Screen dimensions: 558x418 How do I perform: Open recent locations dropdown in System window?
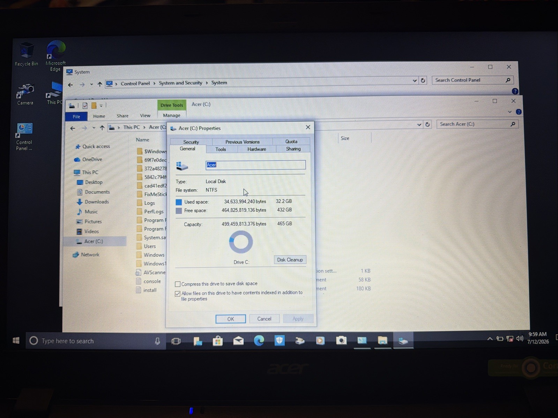[x=91, y=84]
